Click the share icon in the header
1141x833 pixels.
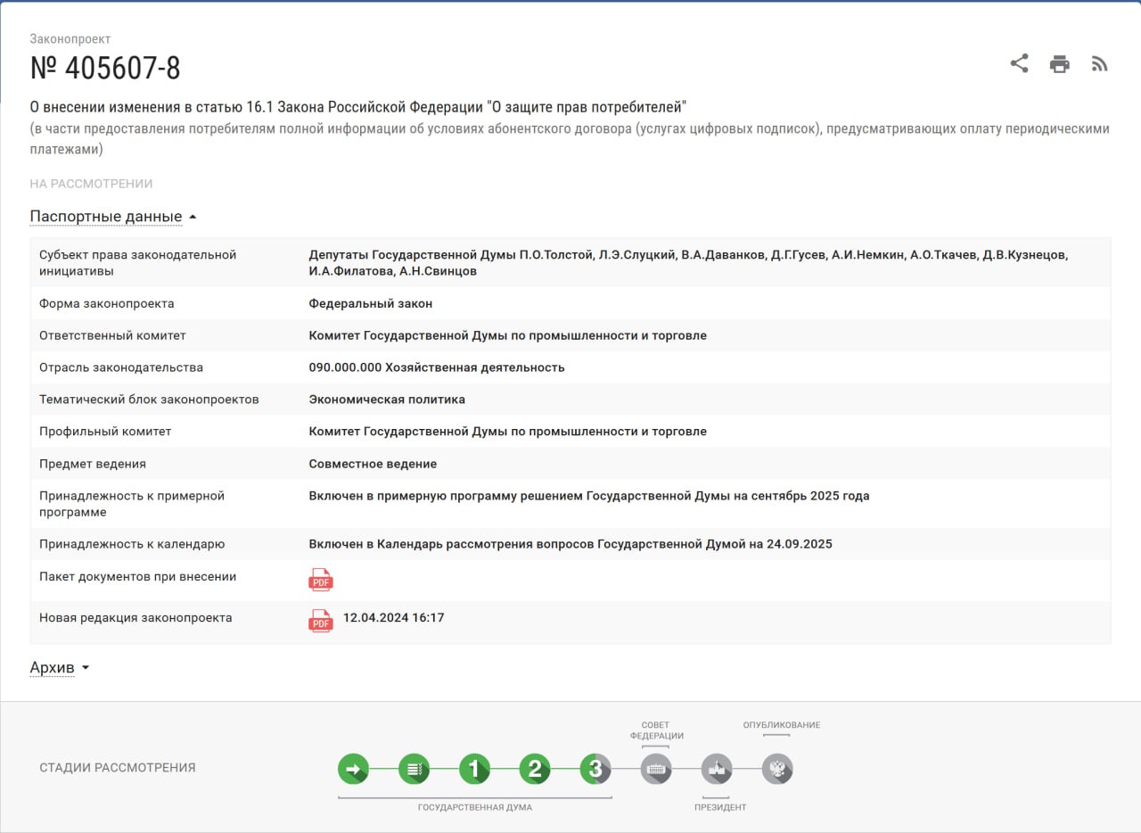click(1019, 63)
